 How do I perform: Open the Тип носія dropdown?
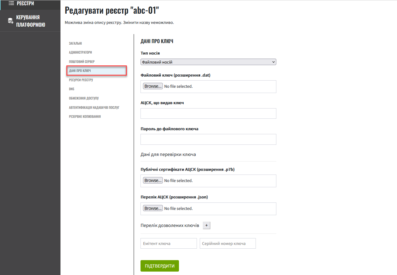click(x=208, y=62)
